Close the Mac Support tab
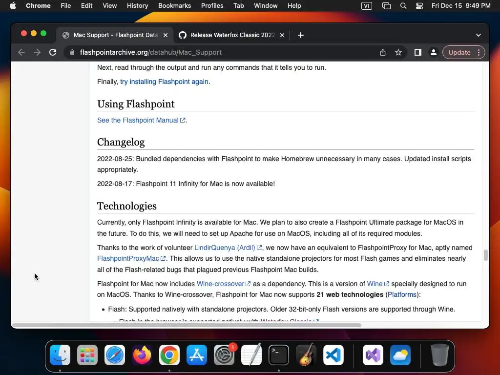 tap(166, 35)
